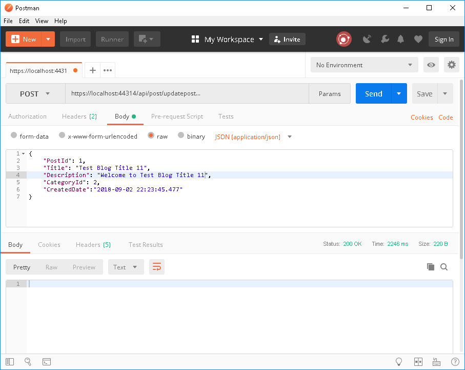Change the POST method dropdown

(35, 93)
